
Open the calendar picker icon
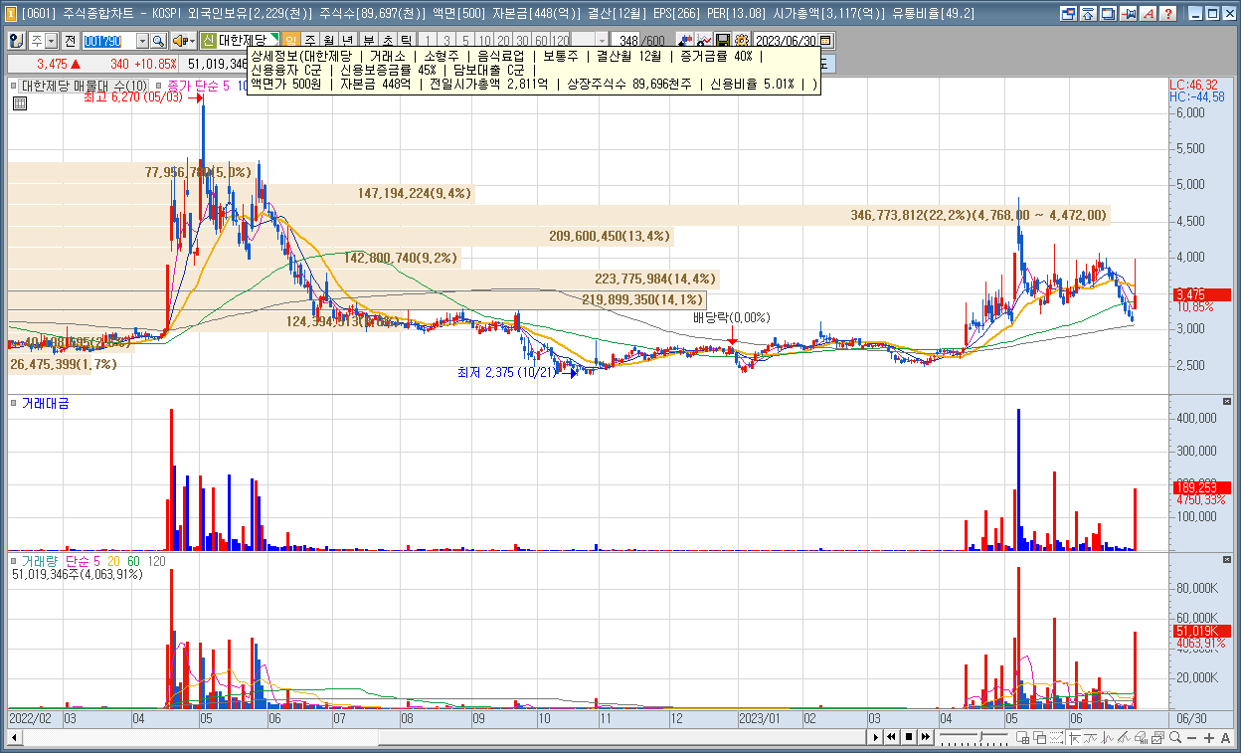pos(825,41)
